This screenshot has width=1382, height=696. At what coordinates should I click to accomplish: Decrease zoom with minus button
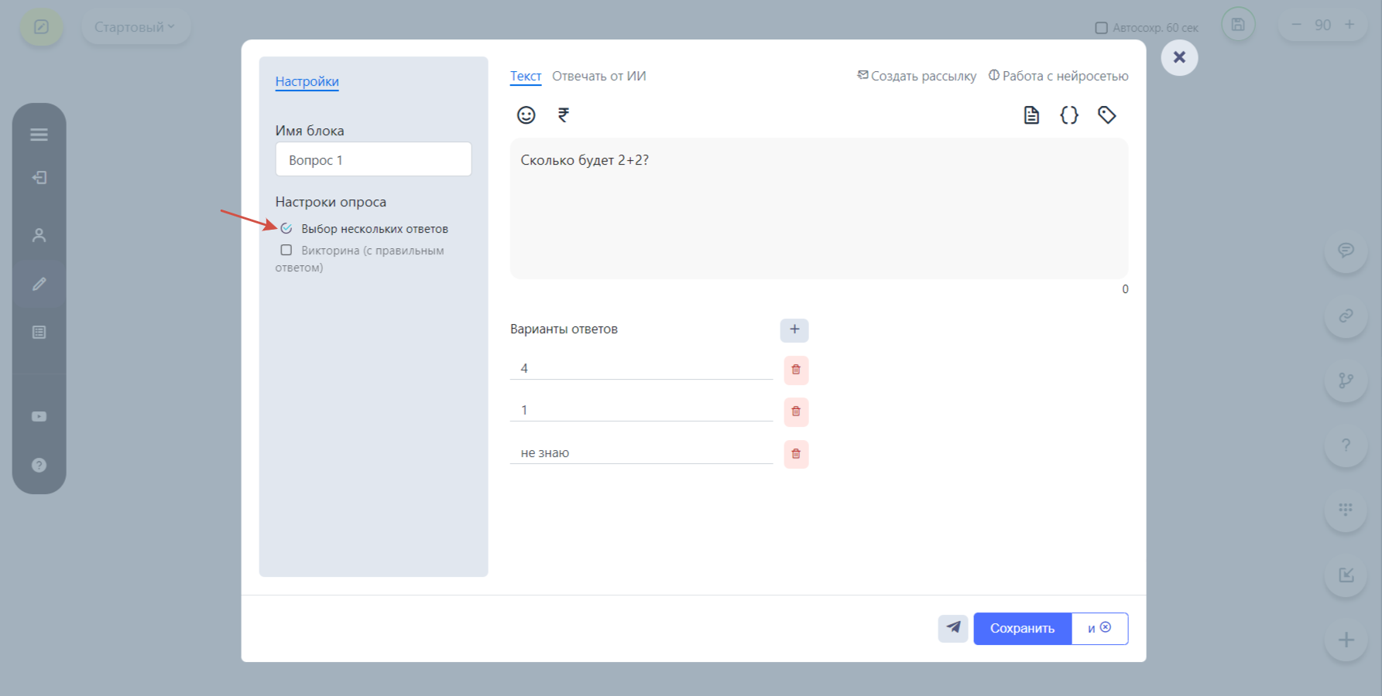[x=1297, y=25]
